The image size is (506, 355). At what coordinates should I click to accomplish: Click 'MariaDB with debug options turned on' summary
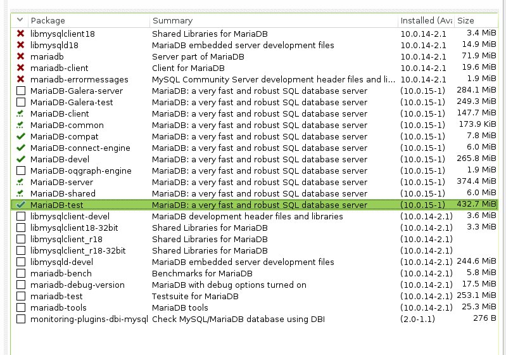coord(229,285)
